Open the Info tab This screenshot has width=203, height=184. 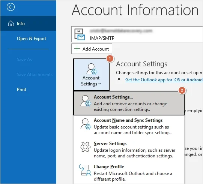(x=28, y=23)
